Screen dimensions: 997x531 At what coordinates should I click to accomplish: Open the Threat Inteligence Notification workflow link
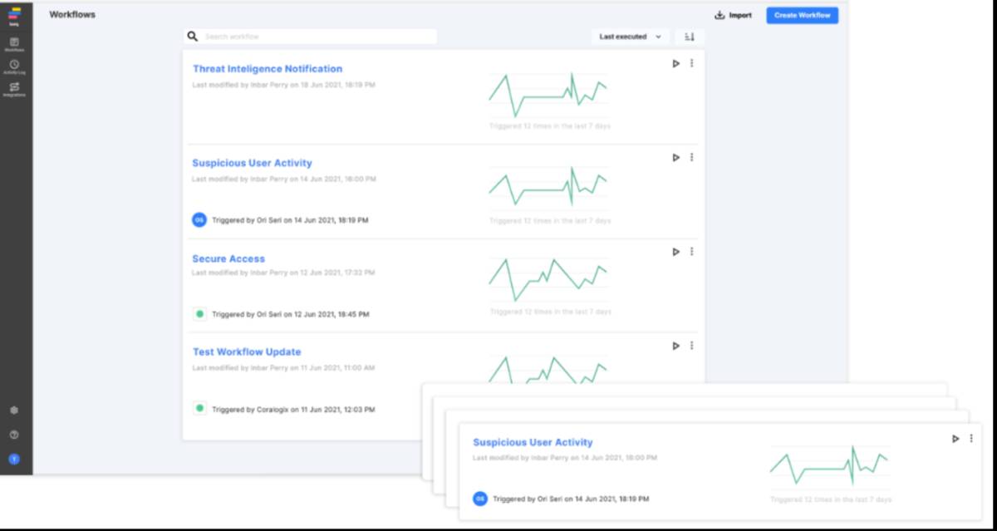[x=268, y=69]
